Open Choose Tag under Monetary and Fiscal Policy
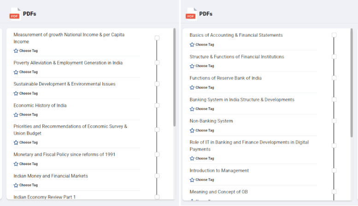This screenshot has width=358, height=206. [x=28, y=164]
